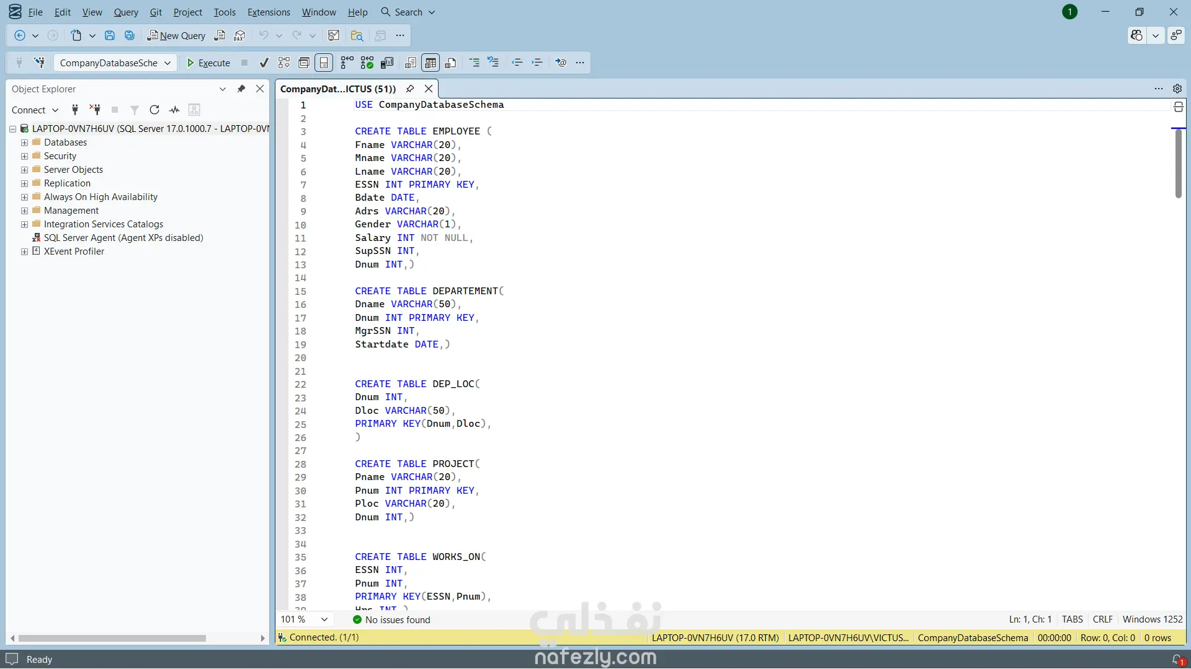Viewport: 1191px width, 669px height.
Task: Expand the Databases node
Action: pos(24,142)
